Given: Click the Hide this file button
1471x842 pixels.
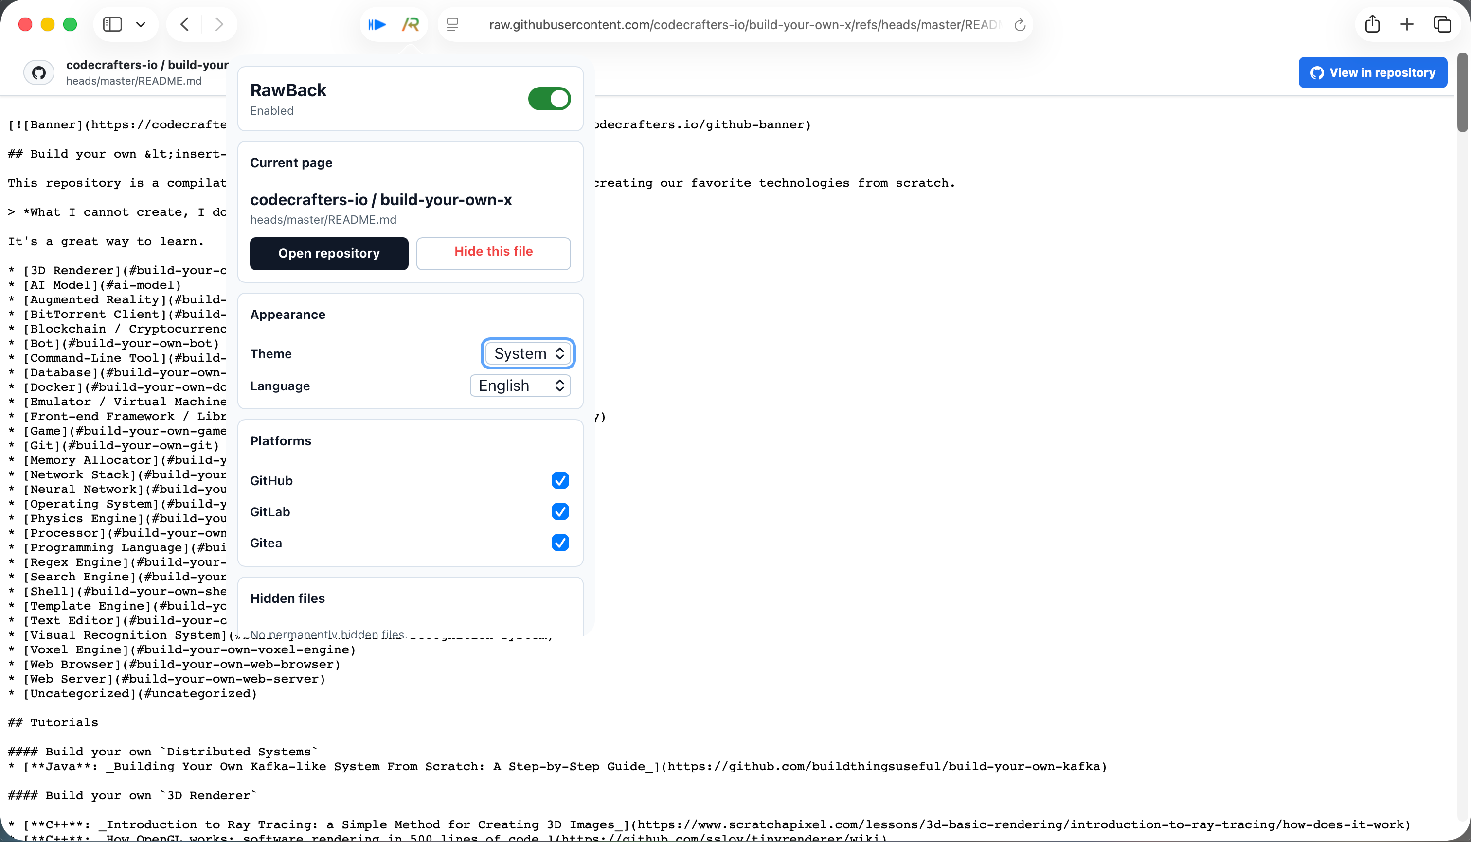Looking at the screenshot, I should tap(494, 253).
